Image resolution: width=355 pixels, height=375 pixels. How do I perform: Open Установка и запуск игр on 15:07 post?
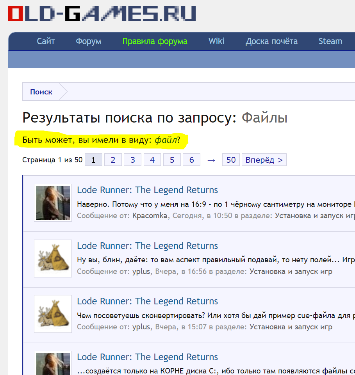pyautogui.click(x=291, y=327)
